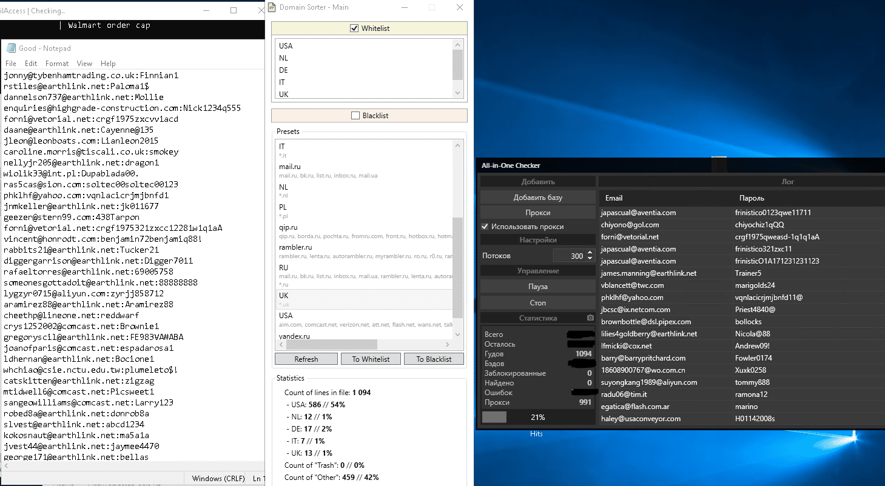Viewport: 885px width, 486px height.
Task: Increase the Потоков value with the up arrow
Action: click(x=590, y=253)
